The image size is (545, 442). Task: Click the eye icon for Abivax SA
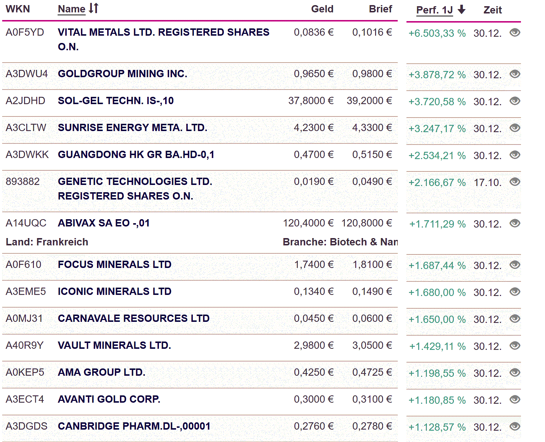click(515, 224)
